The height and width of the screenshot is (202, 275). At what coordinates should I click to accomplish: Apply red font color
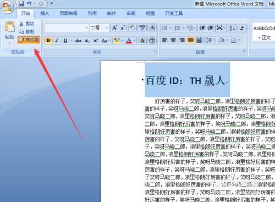pyautogui.click(x=129, y=40)
